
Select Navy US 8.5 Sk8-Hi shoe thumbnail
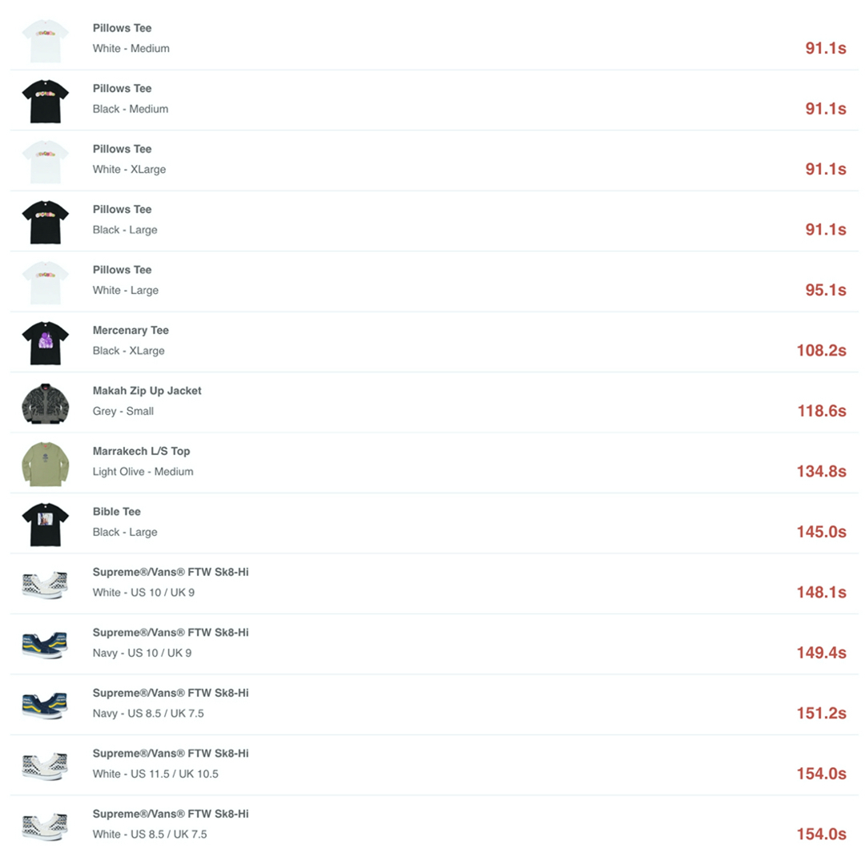pyautogui.click(x=45, y=705)
